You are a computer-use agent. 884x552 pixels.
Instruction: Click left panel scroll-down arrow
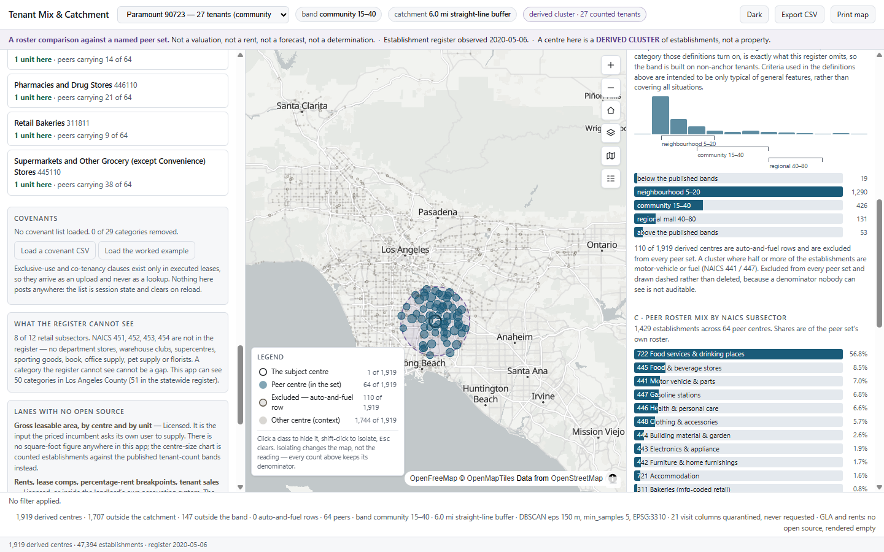(240, 487)
